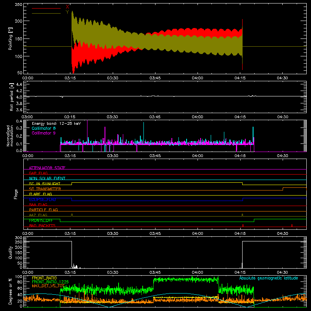The width and height of the screenshot is (311, 311).
Task: Select the yellow FRONT_RATIO legend entry
Action: [44, 278]
